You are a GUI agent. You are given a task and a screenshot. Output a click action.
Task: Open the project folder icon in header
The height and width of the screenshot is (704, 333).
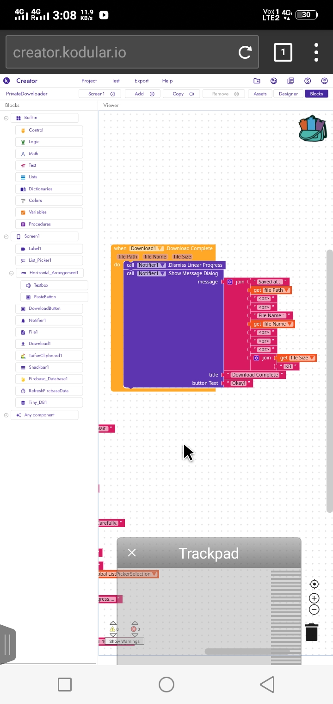(257, 81)
